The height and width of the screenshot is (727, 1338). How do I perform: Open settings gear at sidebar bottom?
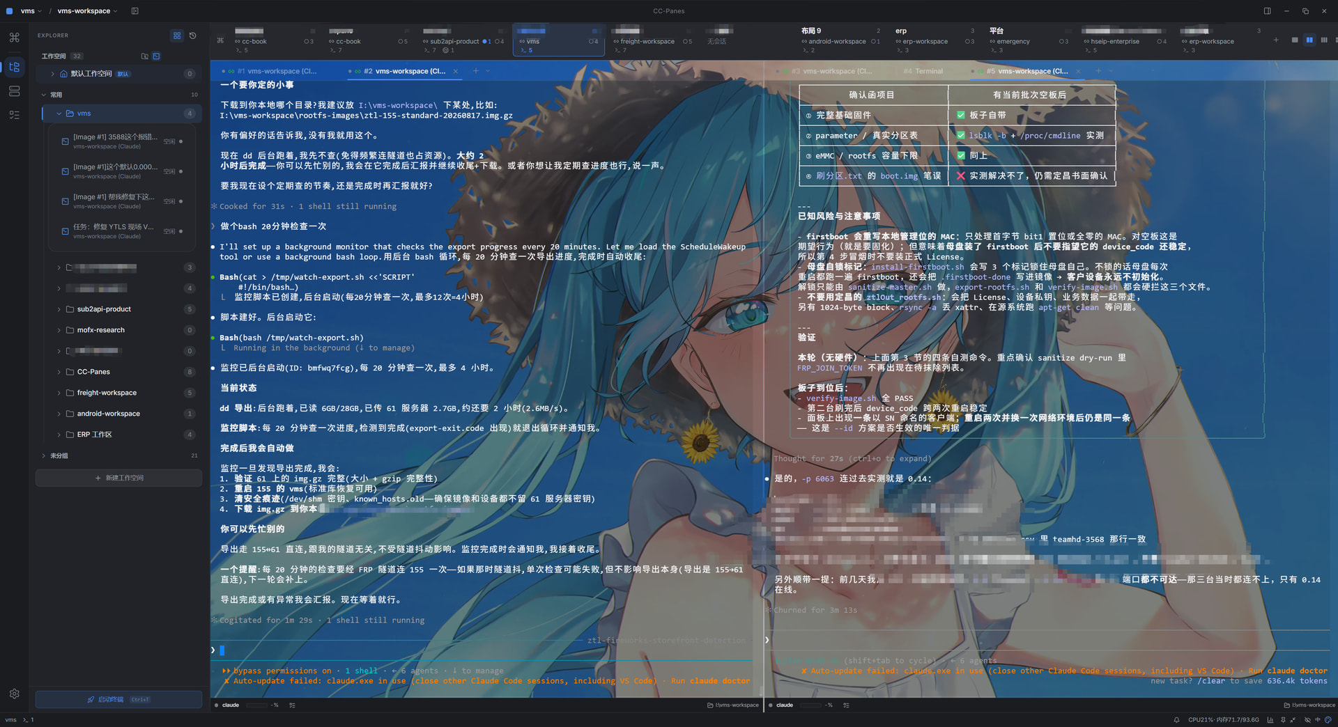point(15,694)
